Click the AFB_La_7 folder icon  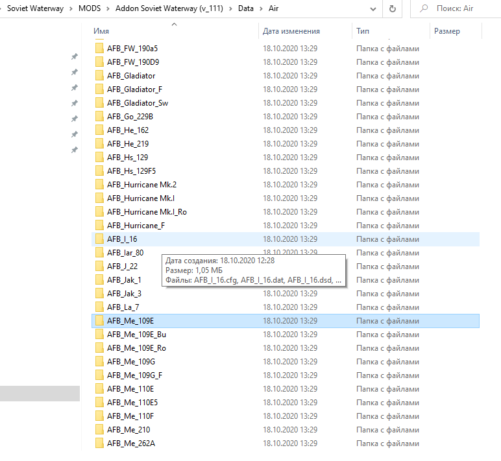pos(99,307)
